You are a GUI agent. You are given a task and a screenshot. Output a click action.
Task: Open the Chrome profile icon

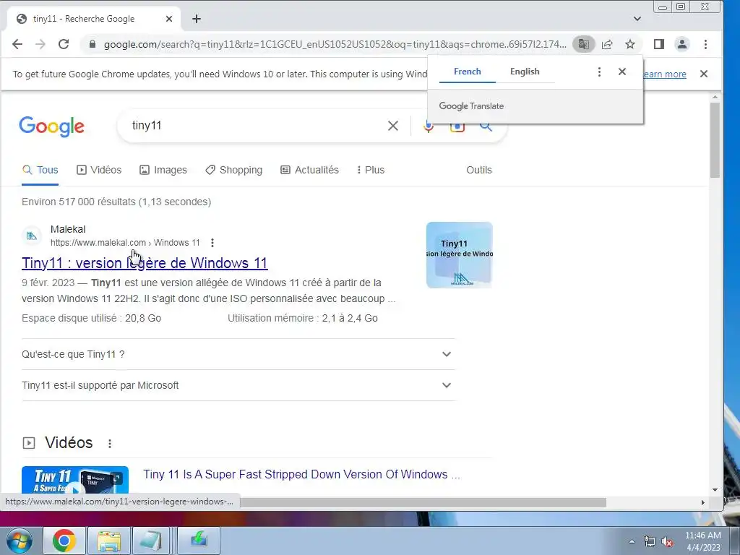(682, 44)
